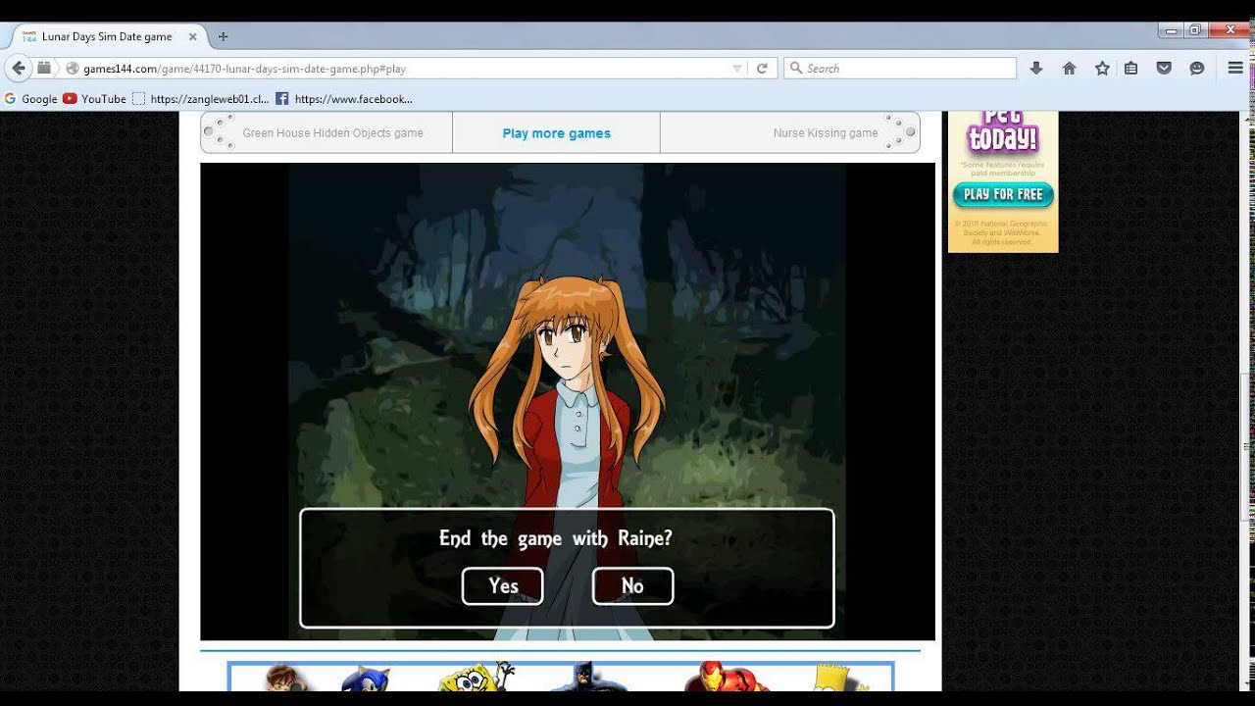Click Firefox back button

coord(18,69)
